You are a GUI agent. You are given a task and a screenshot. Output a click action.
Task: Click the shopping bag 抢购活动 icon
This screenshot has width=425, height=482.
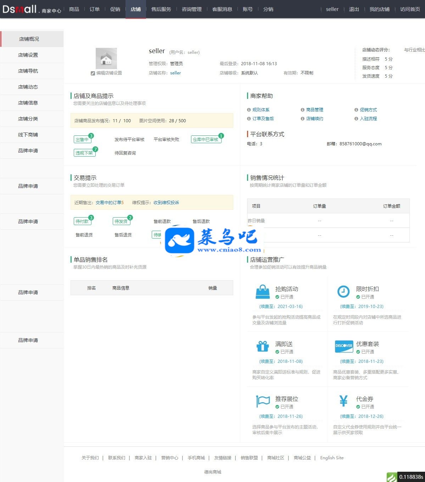(263, 292)
